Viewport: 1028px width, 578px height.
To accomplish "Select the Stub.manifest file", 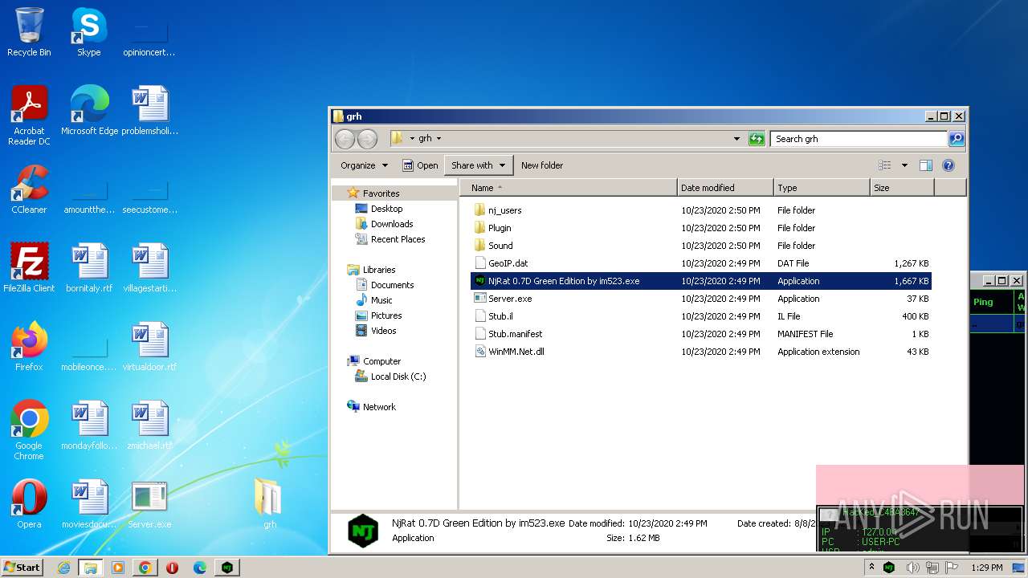I will 700,334.
